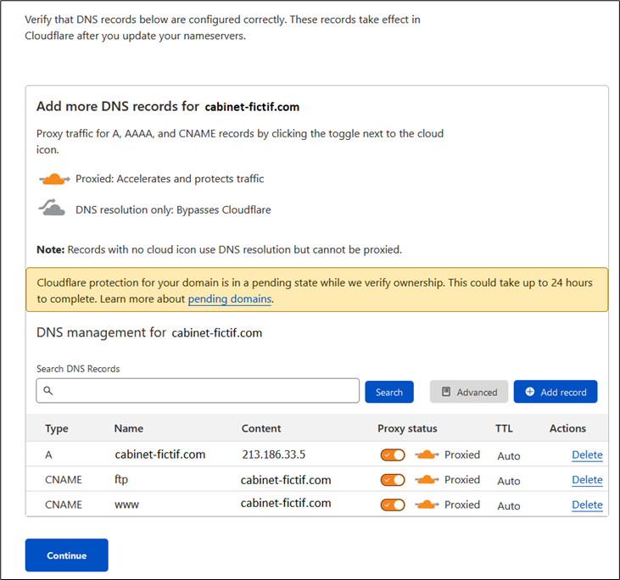620x580 pixels.
Task: Open the pending domains help link
Action: pos(230,298)
